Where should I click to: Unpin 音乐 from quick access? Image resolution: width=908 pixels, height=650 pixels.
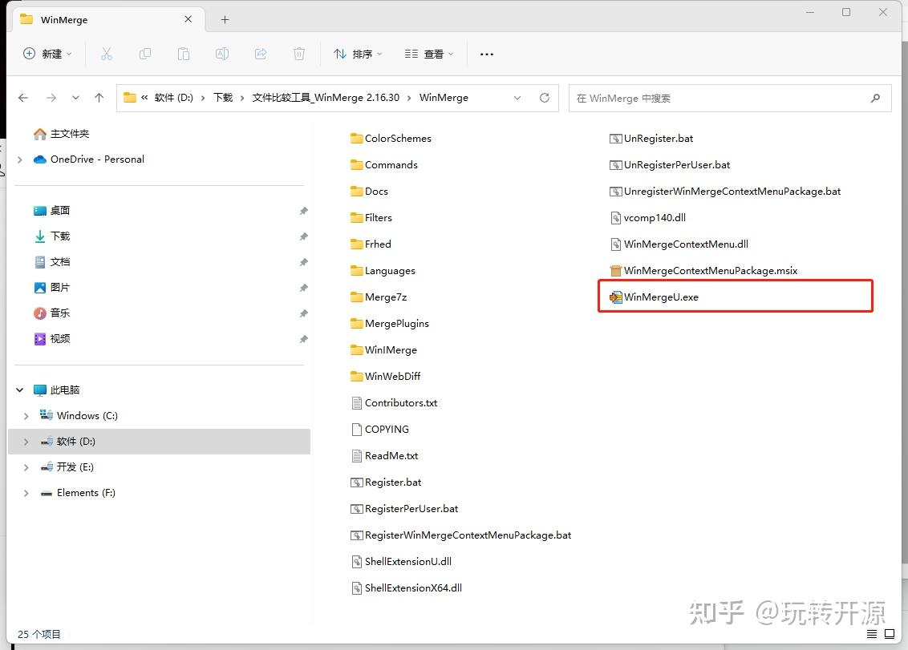pos(303,313)
